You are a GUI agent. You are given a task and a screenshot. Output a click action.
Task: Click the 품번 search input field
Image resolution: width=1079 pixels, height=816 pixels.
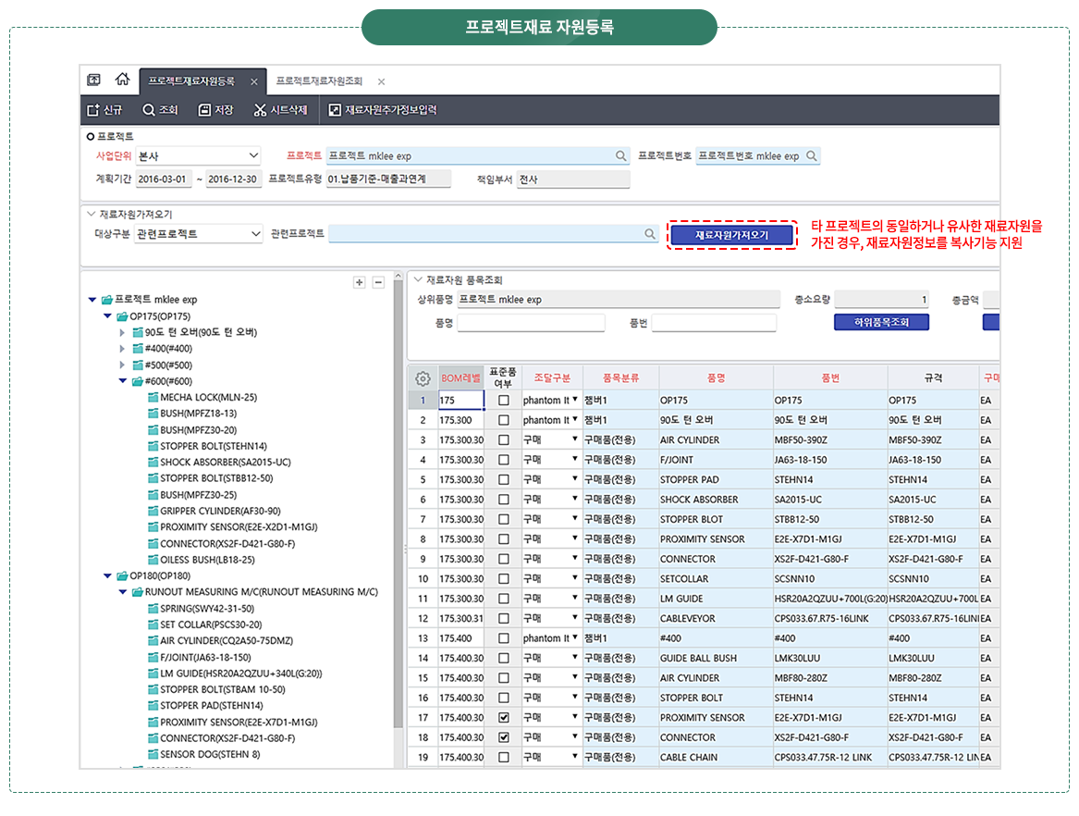(714, 322)
